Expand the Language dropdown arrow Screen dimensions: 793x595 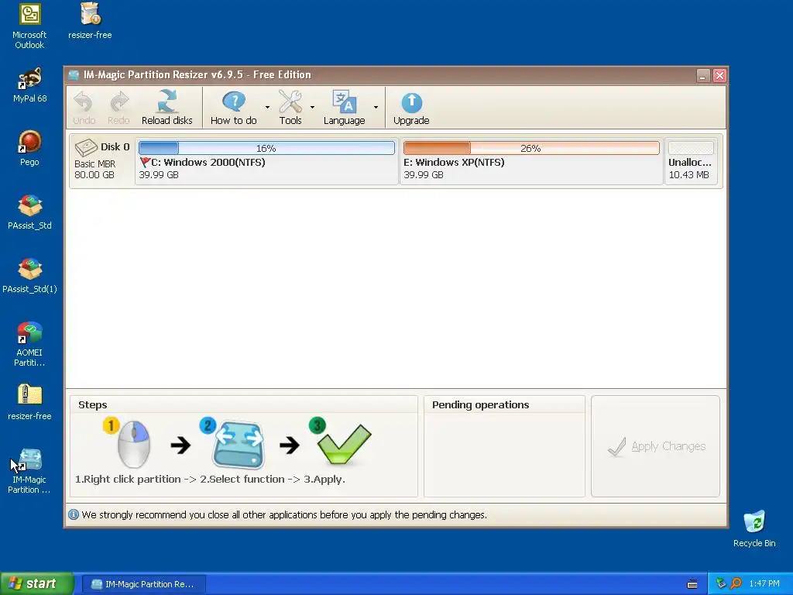[x=376, y=107]
